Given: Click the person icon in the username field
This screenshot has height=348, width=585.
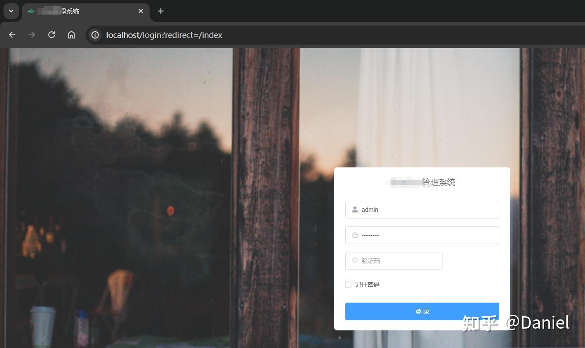Looking at the screenshot, I should [x=355, y=209].
